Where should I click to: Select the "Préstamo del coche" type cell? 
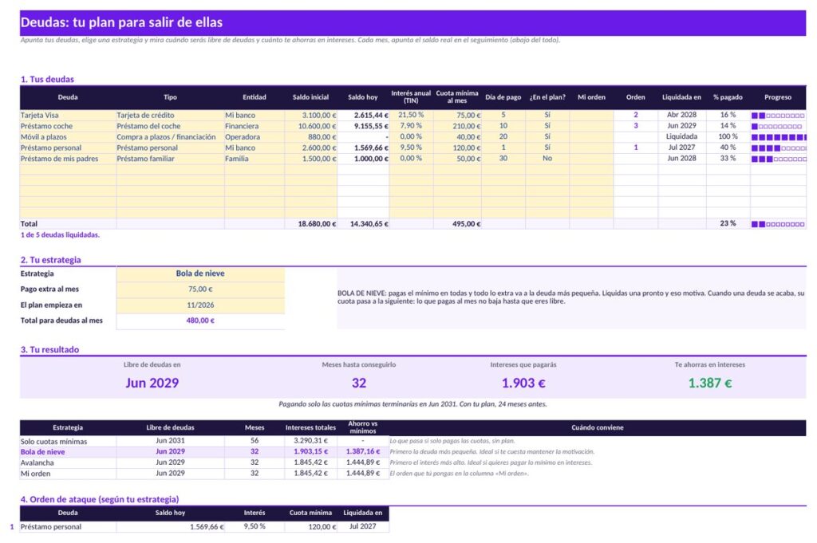(171, 126)
